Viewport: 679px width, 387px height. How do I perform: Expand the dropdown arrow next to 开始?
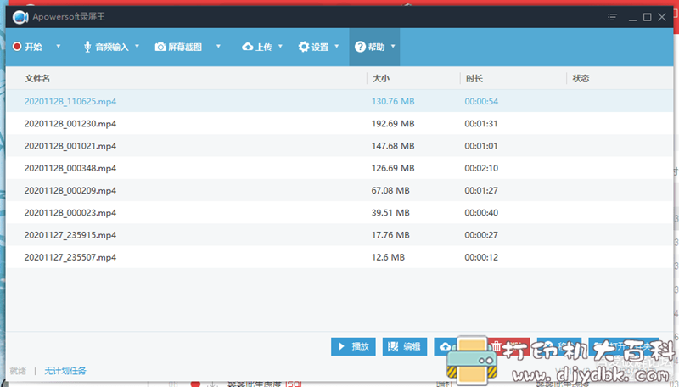(x=59, y=46)
